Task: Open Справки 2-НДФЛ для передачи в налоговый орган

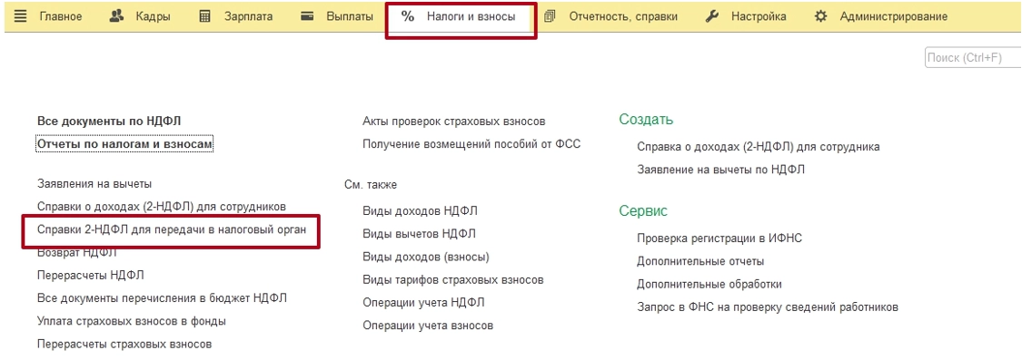Action: 172,229
